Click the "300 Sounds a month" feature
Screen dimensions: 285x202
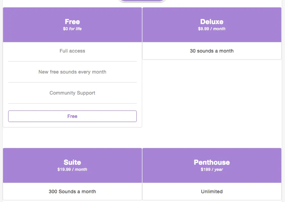(x=72, y=191)
